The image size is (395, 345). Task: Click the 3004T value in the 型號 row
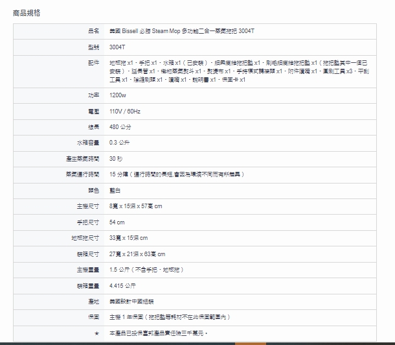tap(117, 47)
